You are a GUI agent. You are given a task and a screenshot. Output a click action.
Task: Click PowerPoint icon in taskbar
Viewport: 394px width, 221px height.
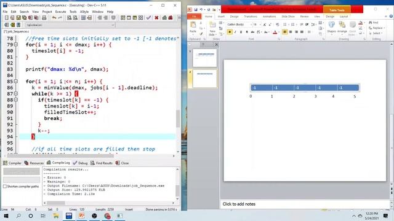pyautogui.click(x=82, y=215)
